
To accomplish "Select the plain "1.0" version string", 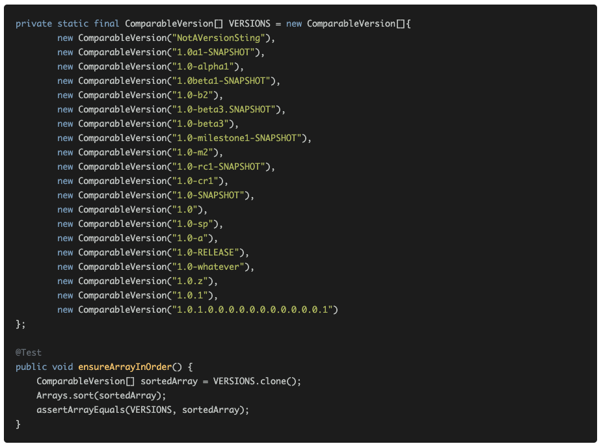I will click(x=185, y=209).
